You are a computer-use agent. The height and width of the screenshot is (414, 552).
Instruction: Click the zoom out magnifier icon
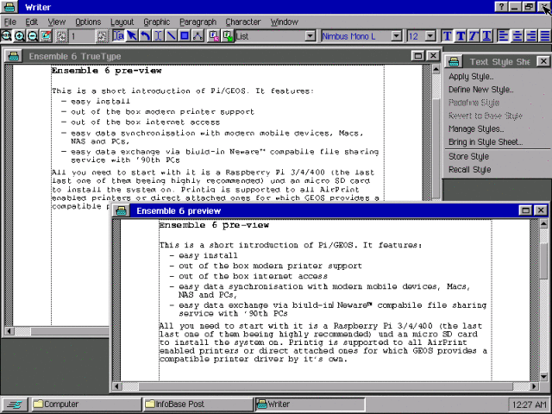(x=33, y=36)
